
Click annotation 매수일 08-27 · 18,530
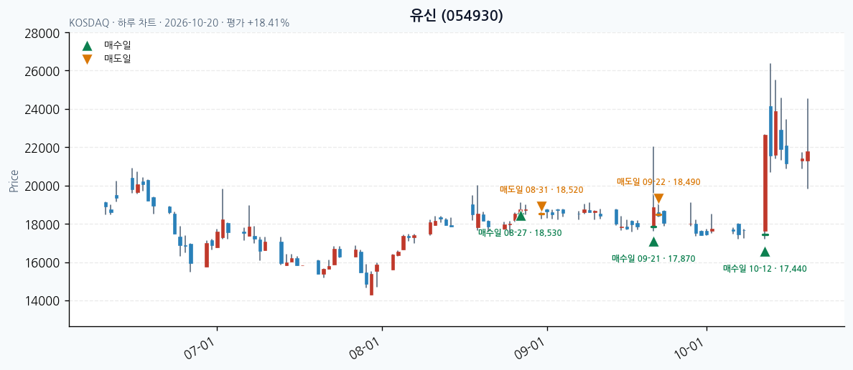pyautogui.click(x=520, y=232)
